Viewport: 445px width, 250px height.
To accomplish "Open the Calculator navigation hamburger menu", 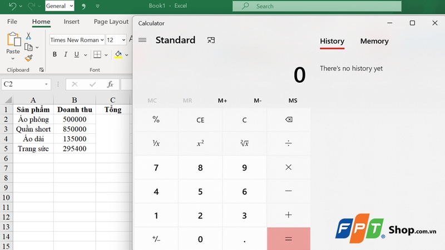I will [142, 40].
